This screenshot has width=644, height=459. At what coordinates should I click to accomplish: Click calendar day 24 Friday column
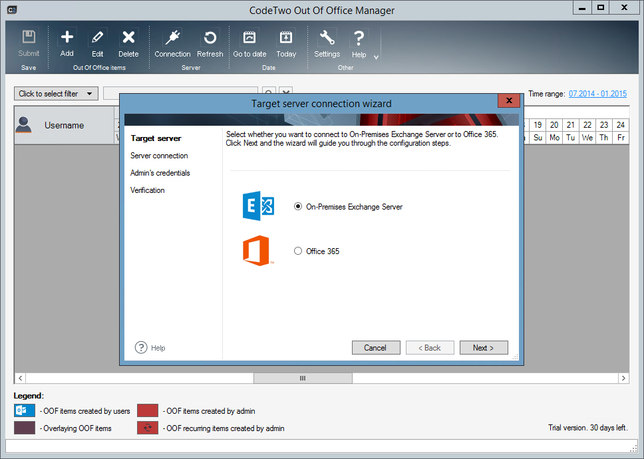pyautogui.click(x=621, y=131)
